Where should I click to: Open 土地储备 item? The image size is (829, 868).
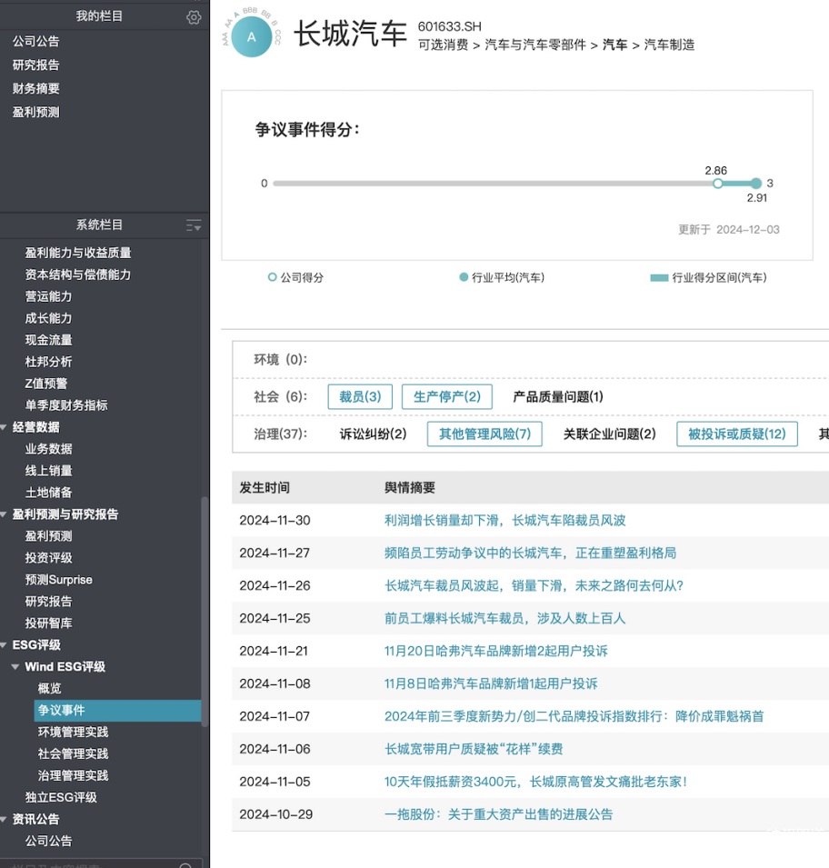coord(49,492)
